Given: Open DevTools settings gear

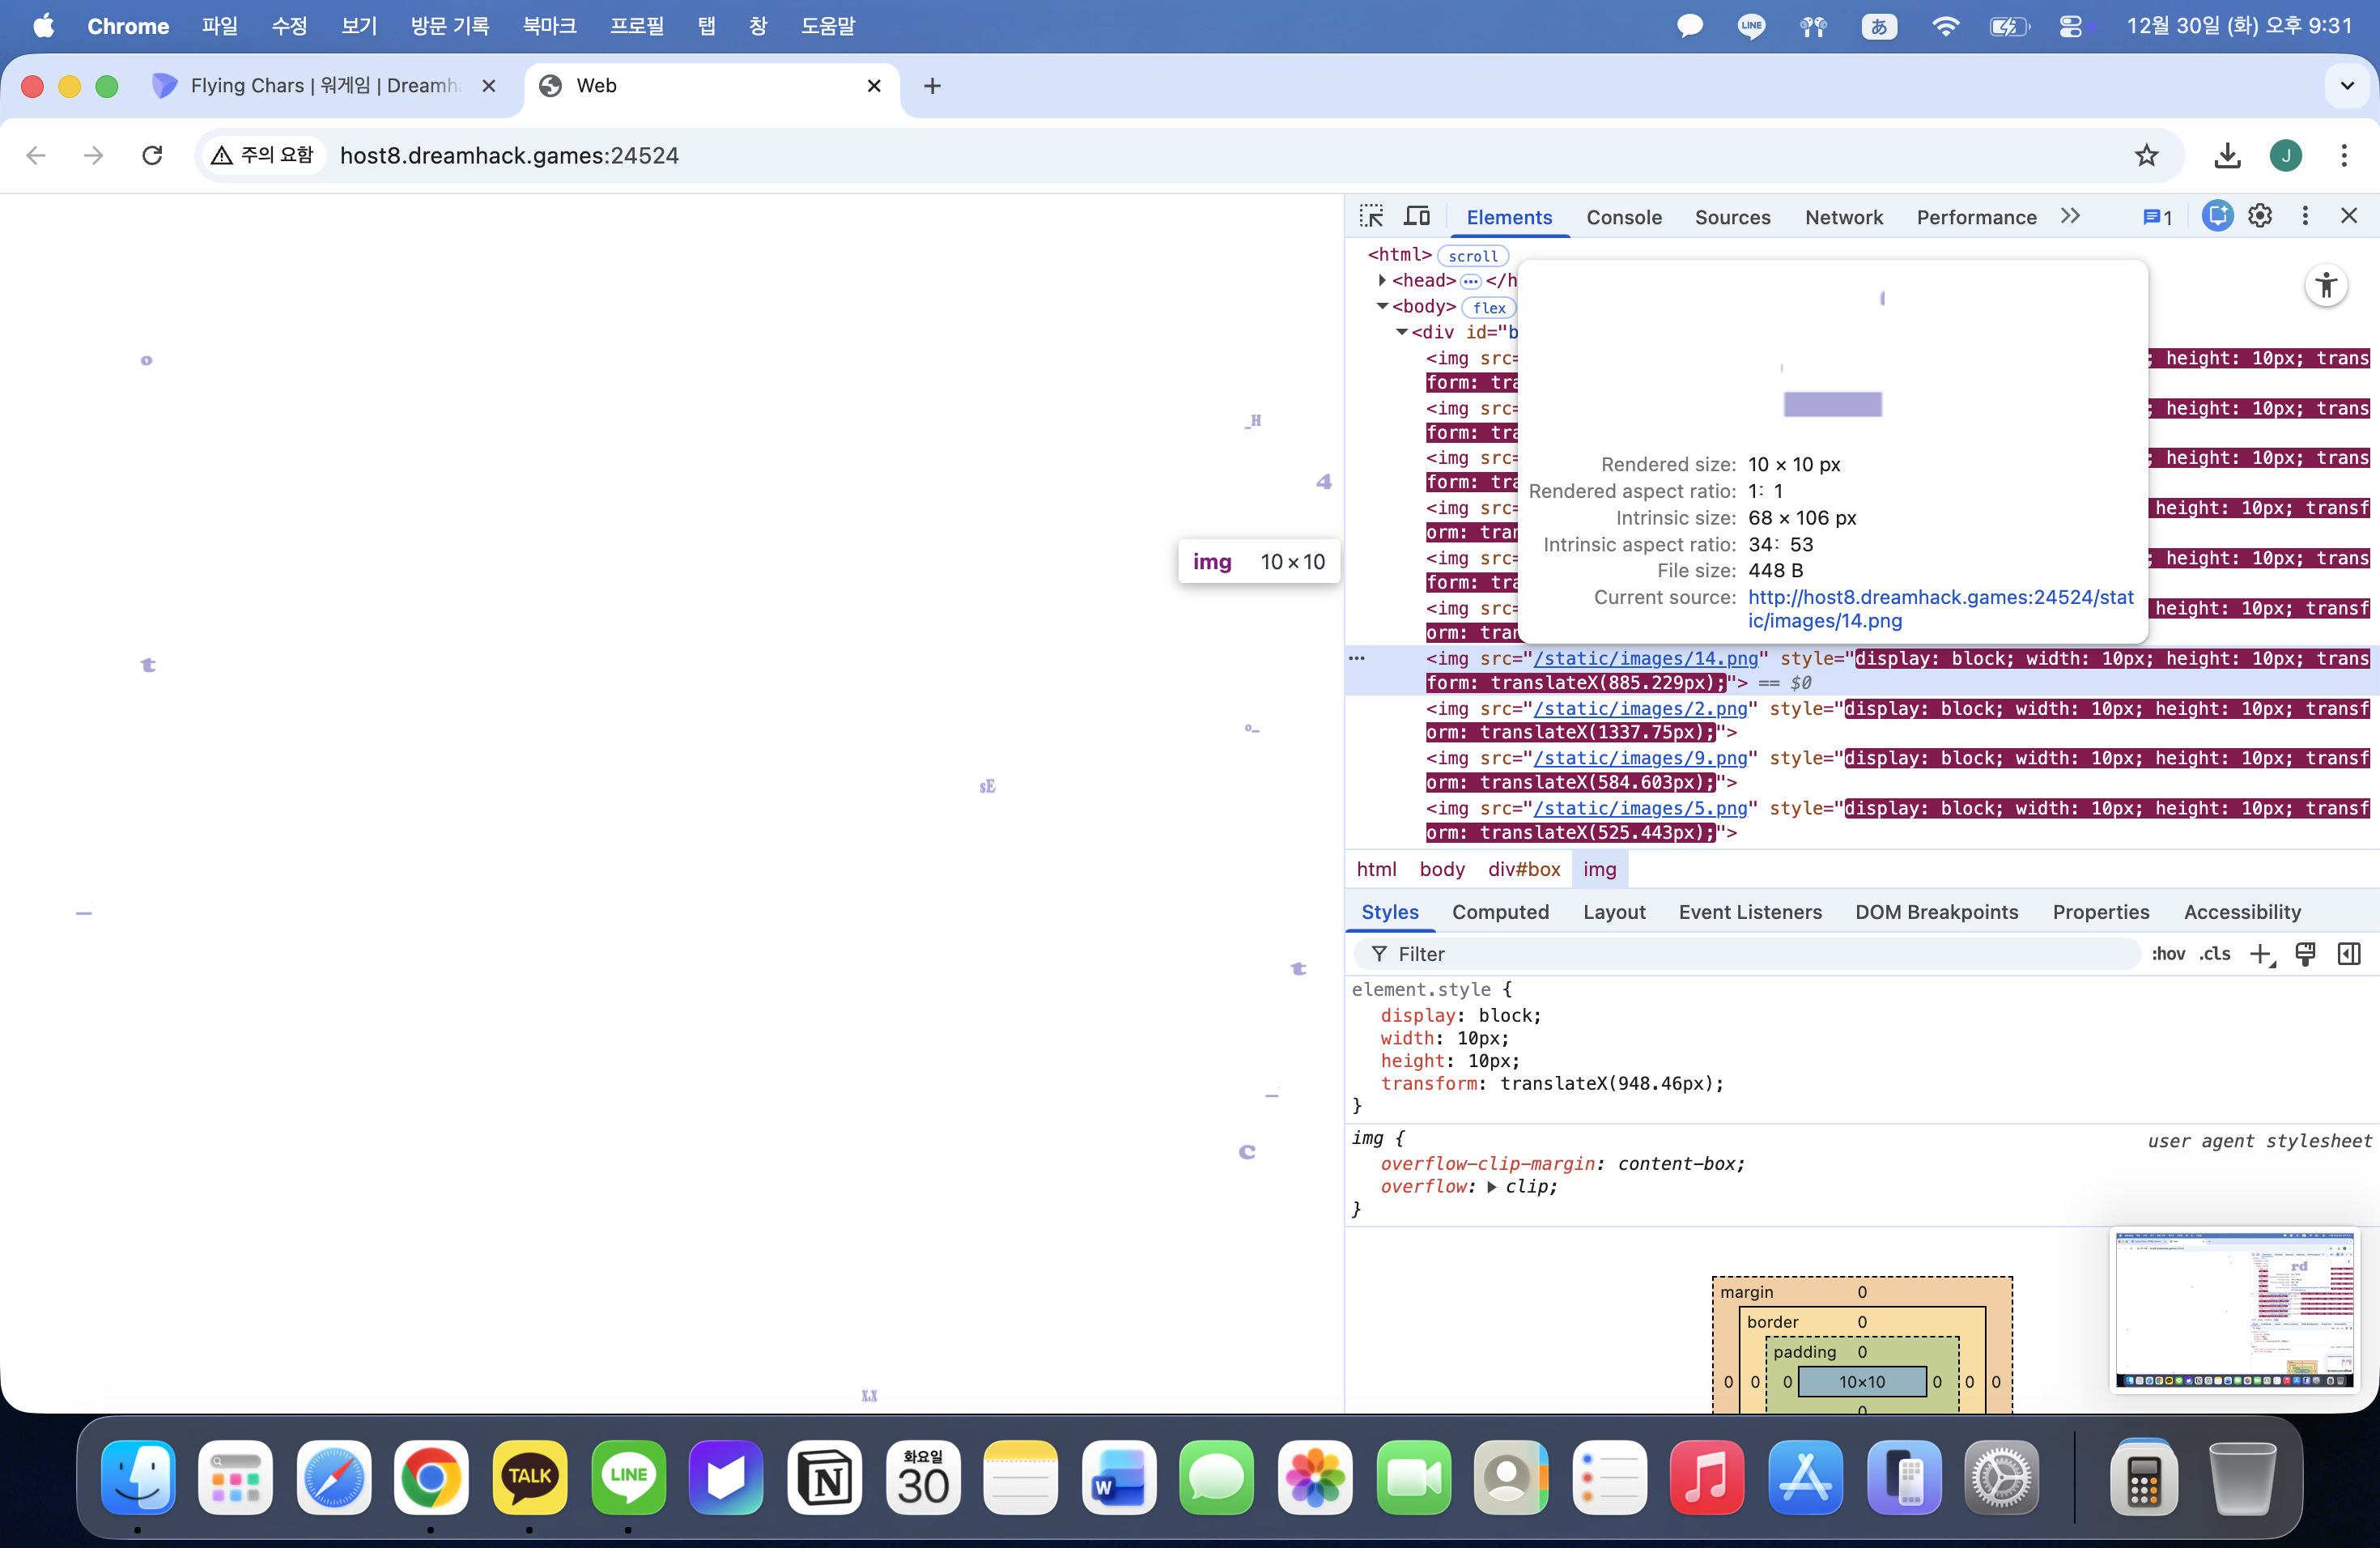Looking at the screenshot, I should (2260, 216).
